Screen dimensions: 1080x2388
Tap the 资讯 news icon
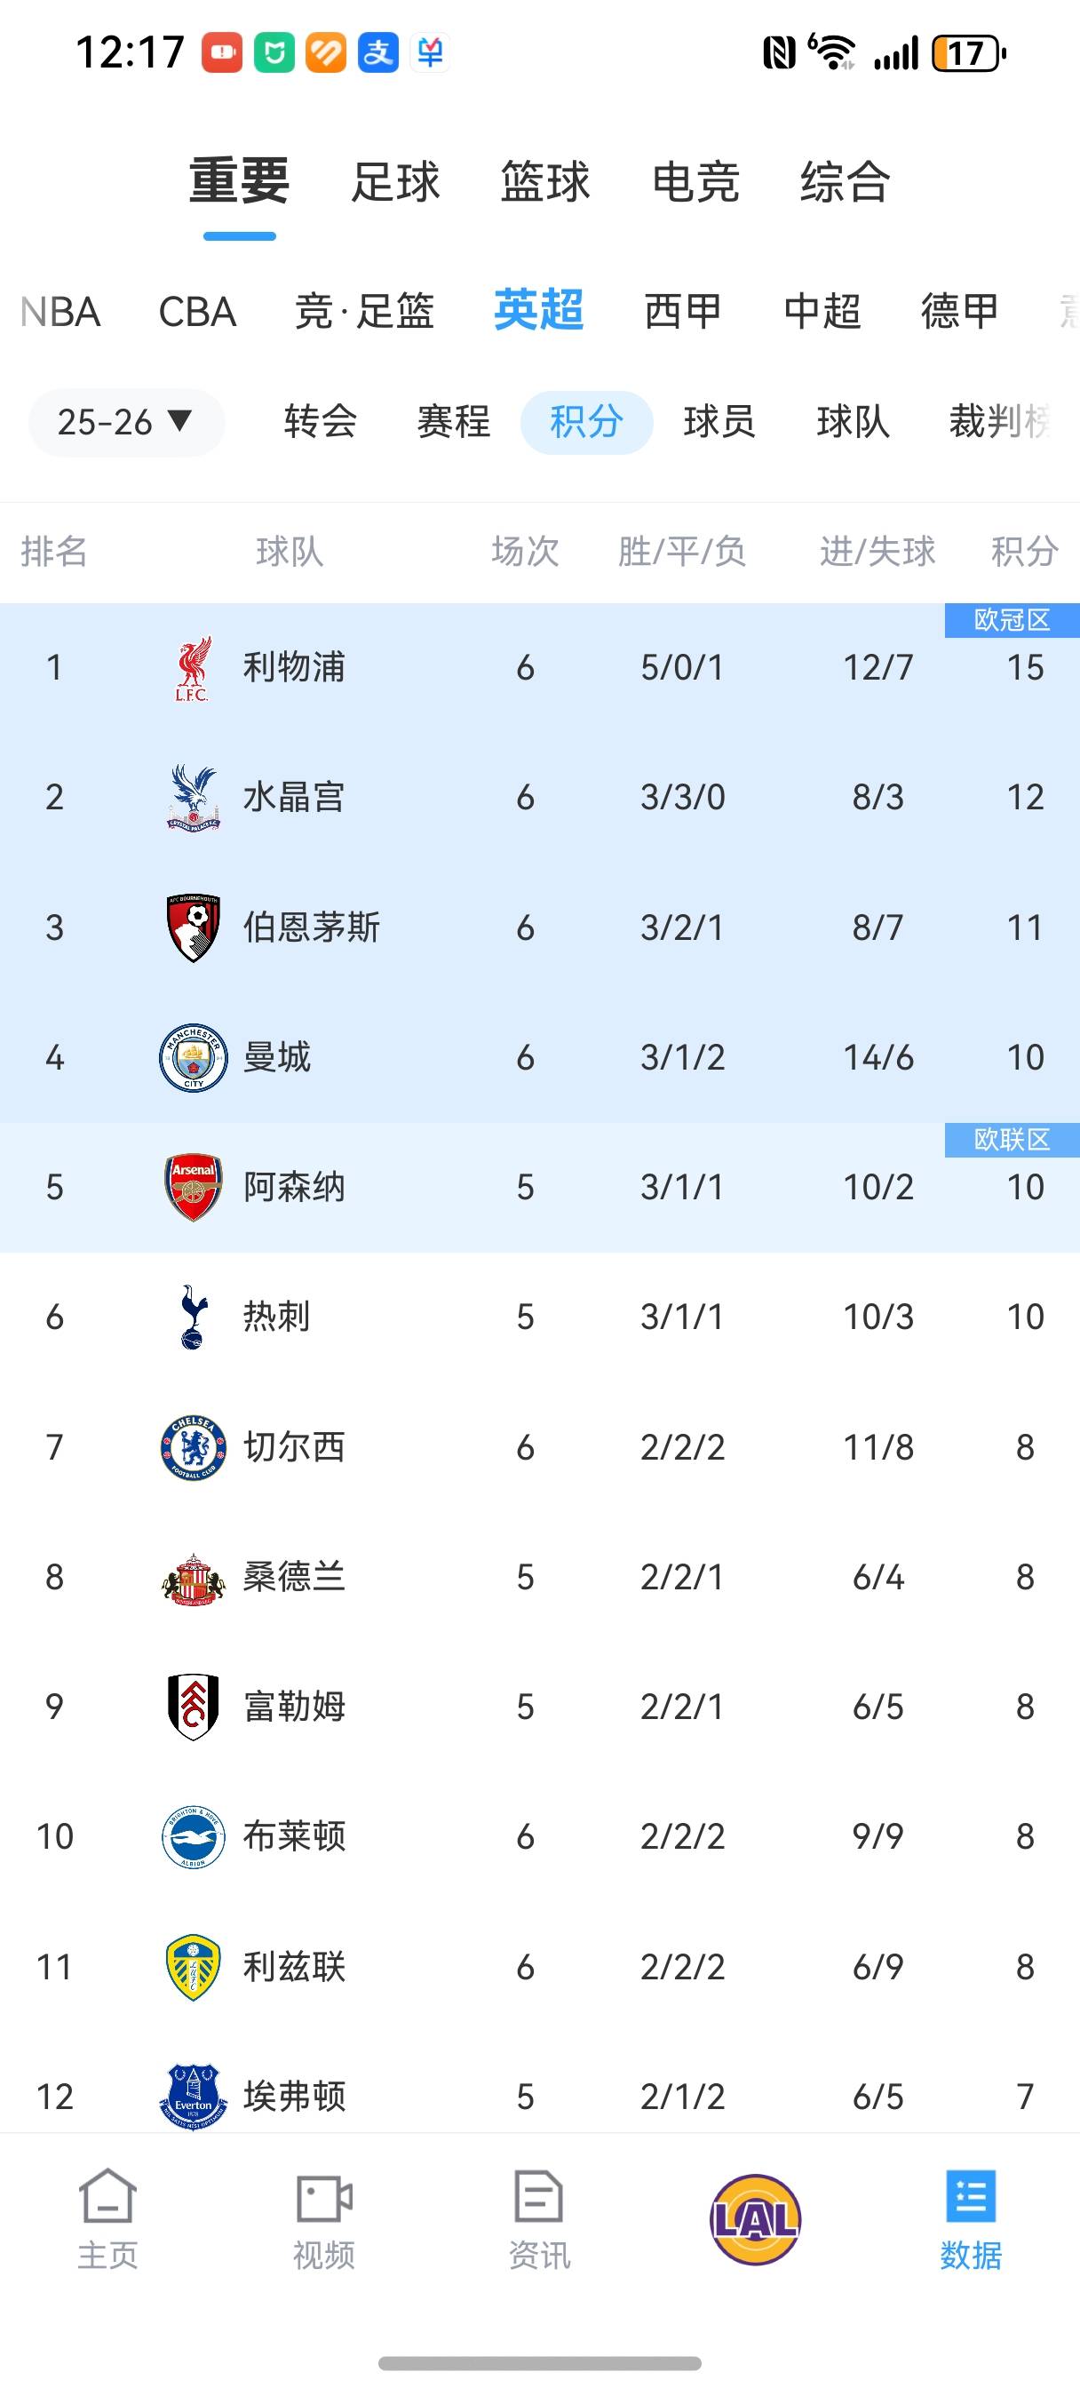coord(538,2197)
